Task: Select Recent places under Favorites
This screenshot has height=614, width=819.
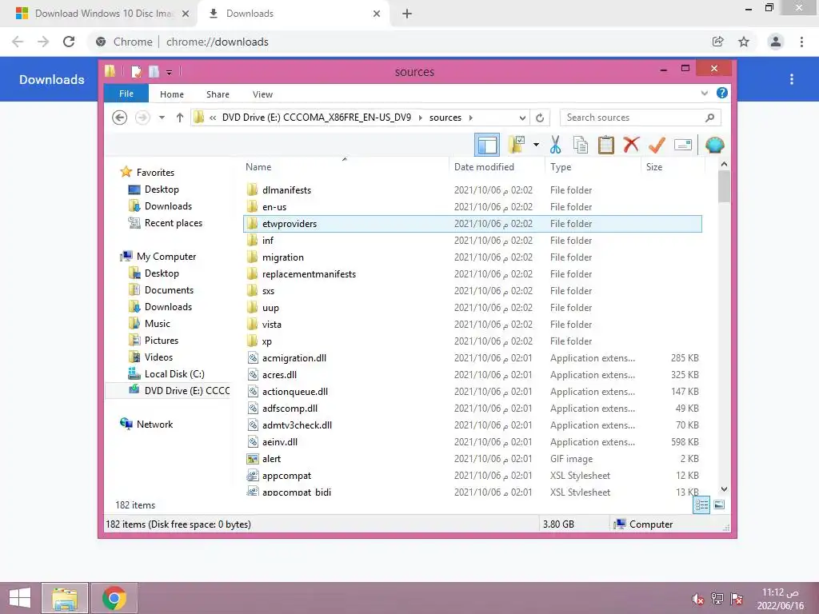Action: coord(173,223)
